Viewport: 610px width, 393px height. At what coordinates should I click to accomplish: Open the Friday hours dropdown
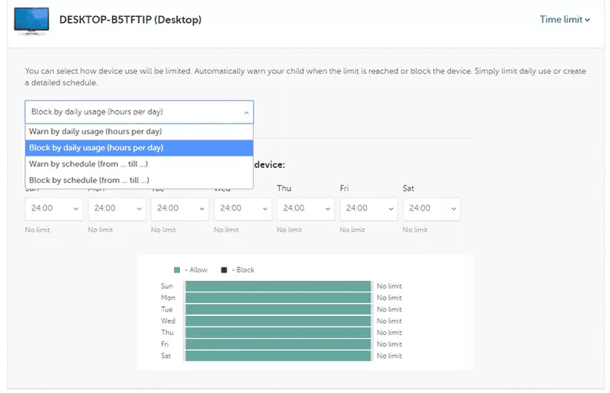369,208
